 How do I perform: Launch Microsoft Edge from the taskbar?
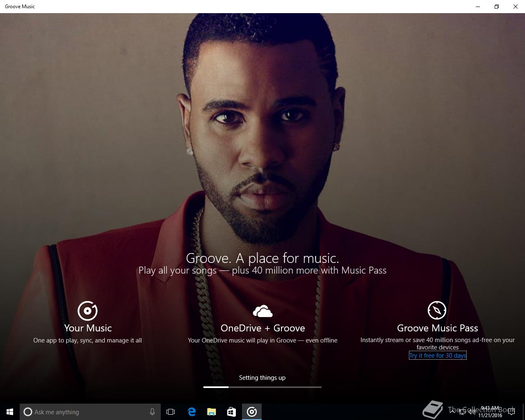[192, 412]
